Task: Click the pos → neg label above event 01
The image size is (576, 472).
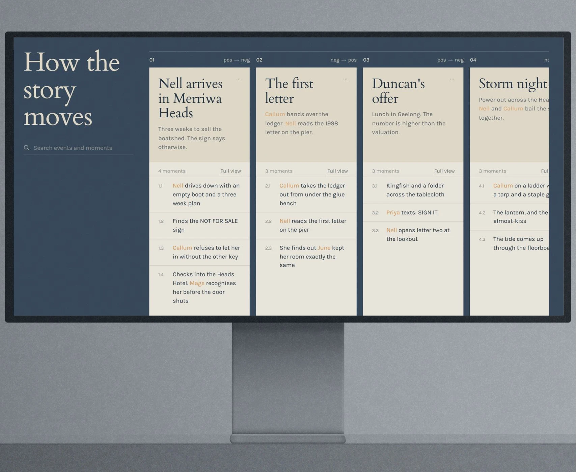Action: [237, 60]
